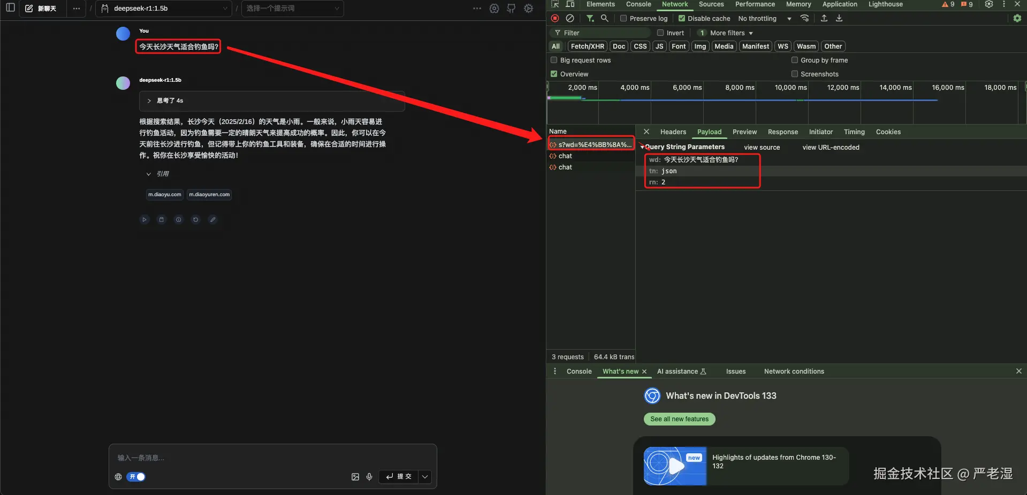The image size is (1027, 495).
Task: Filter requests by Fetch/XHR
Action: [588, 47]
